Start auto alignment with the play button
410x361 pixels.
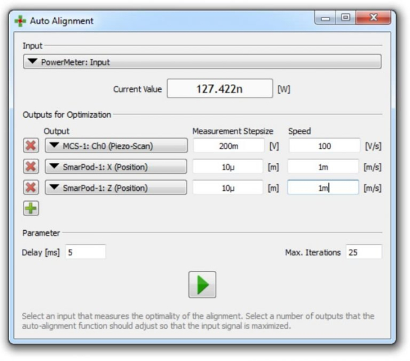tap(202, 285)
